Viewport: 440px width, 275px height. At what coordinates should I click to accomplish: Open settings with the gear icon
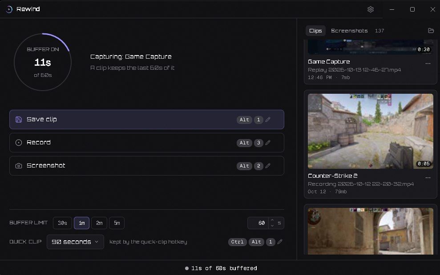pyautogui.click(x=371, y=9)
